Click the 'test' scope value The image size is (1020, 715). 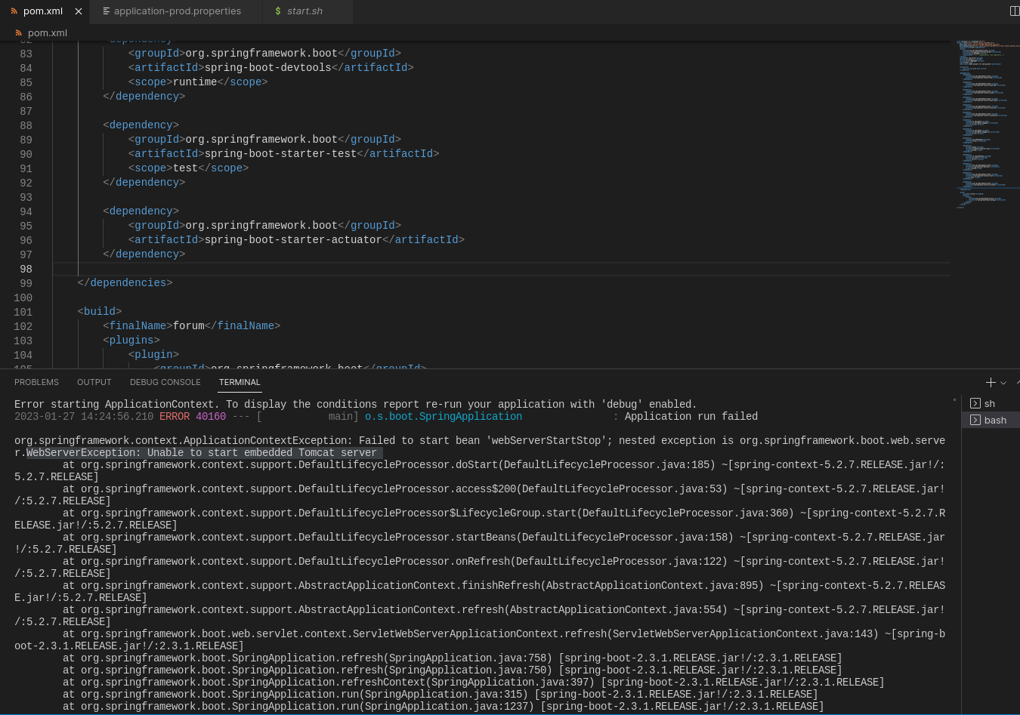click(x=185, y=168)
